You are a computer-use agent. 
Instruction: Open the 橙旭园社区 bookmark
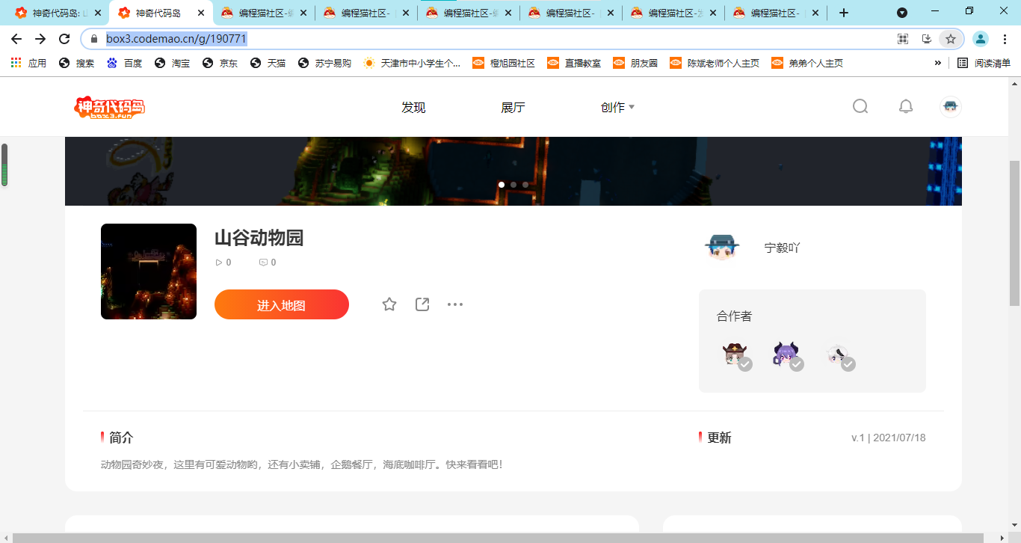coord(504,63)
